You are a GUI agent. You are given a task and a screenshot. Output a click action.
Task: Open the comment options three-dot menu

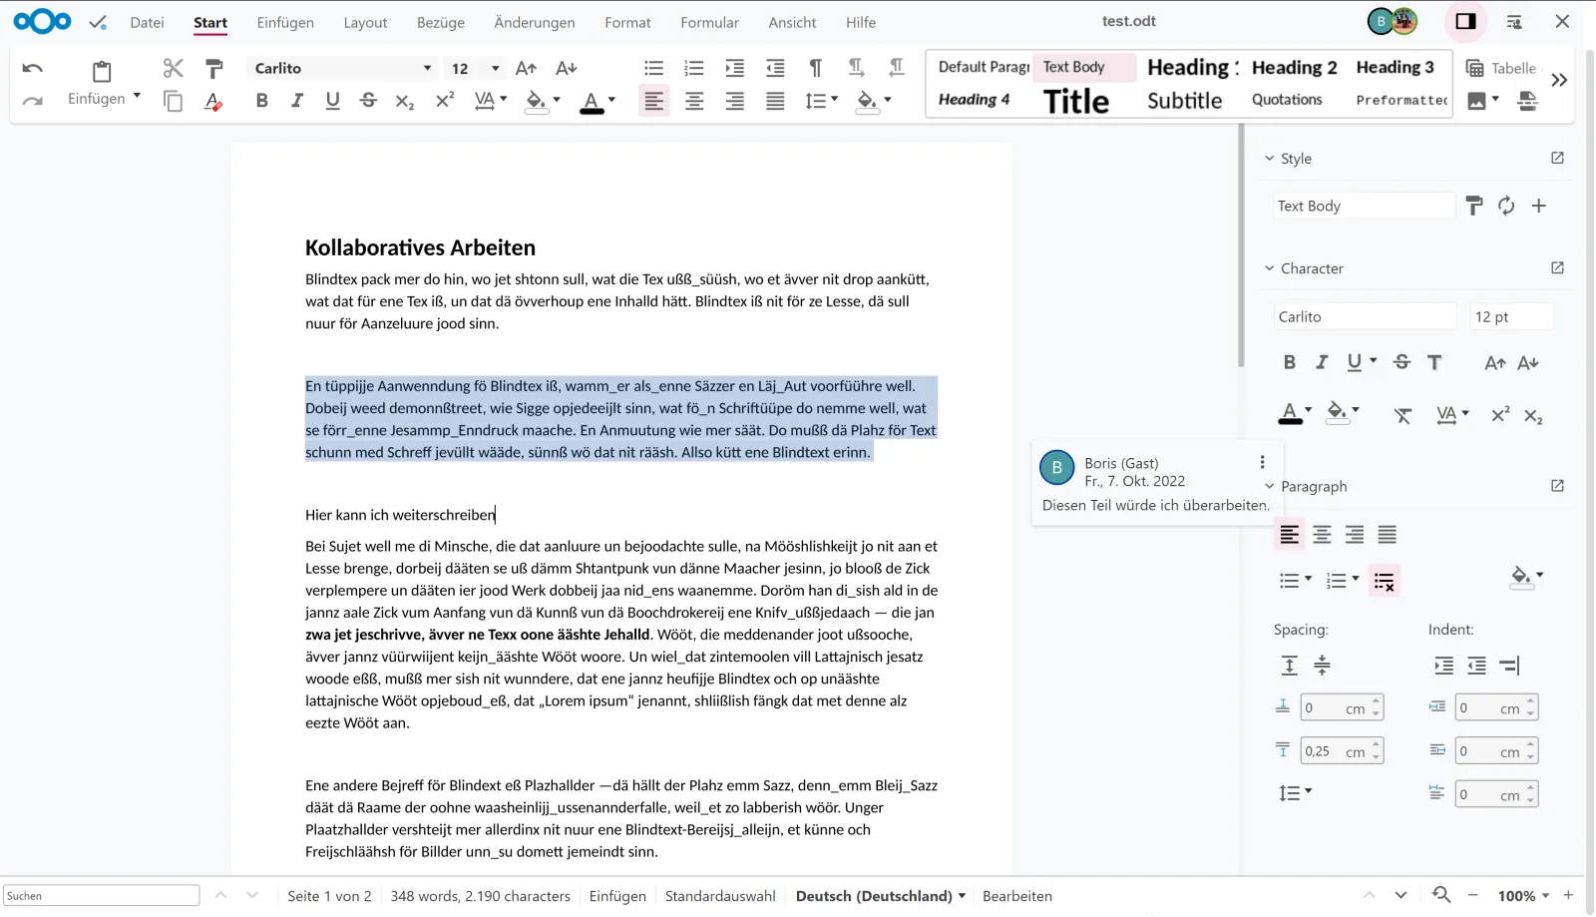(x=1262, y=462)
